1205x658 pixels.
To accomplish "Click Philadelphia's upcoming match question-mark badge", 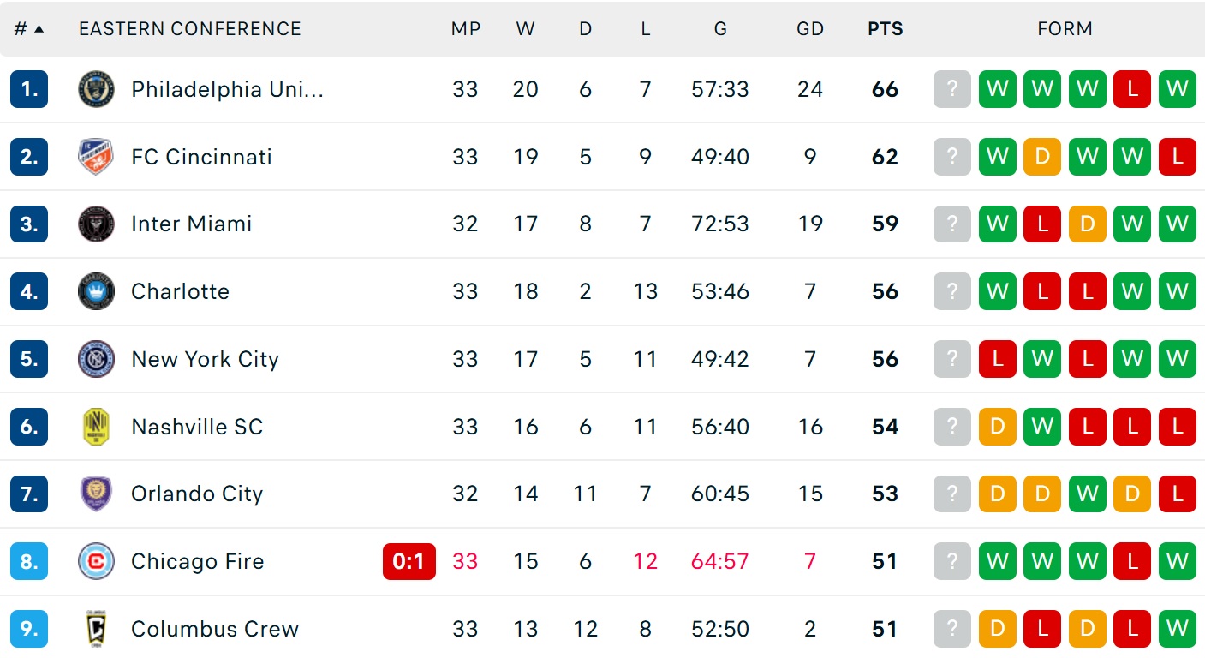I will point(952,89).
